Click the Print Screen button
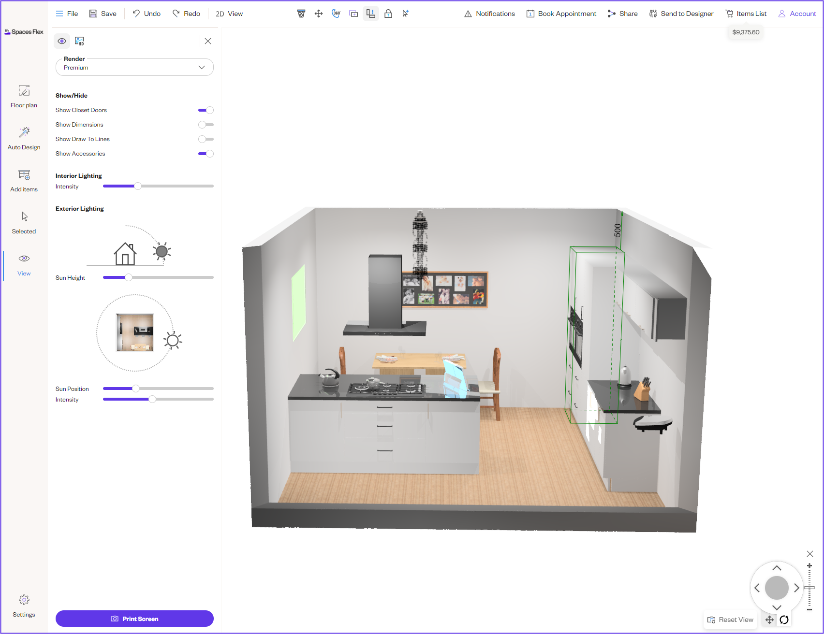Image resolution: width=824 pixels, height=634 pixels. [x=134, y=619]
